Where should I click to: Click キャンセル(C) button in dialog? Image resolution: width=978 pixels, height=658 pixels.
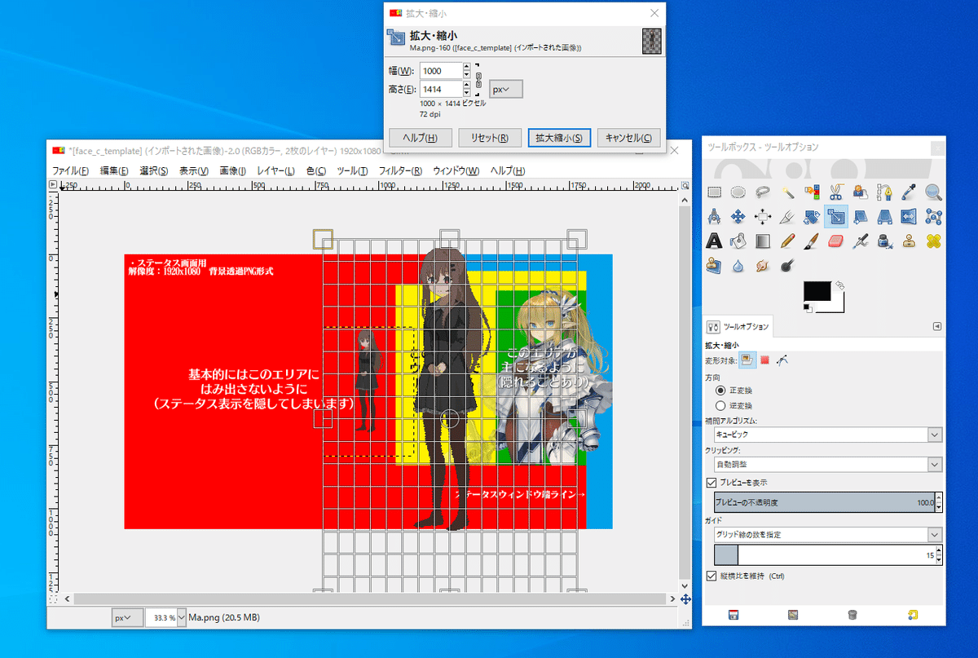pyautogui.click(x=628, y=138)
